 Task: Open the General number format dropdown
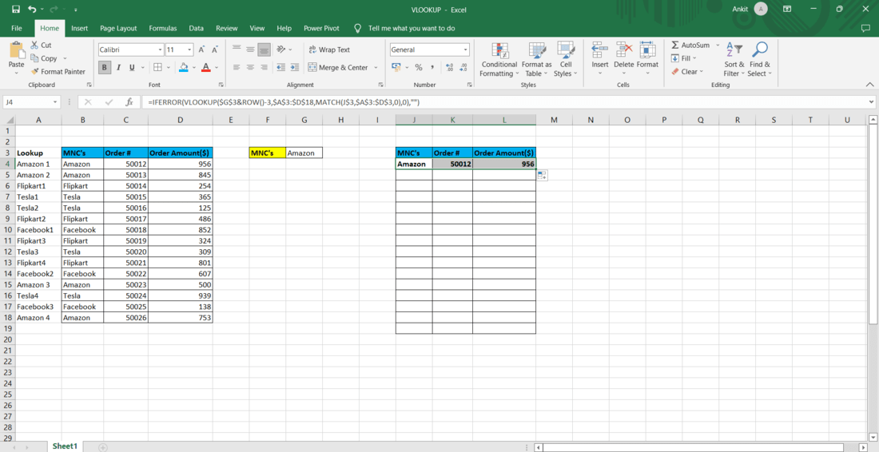point(466,50)
